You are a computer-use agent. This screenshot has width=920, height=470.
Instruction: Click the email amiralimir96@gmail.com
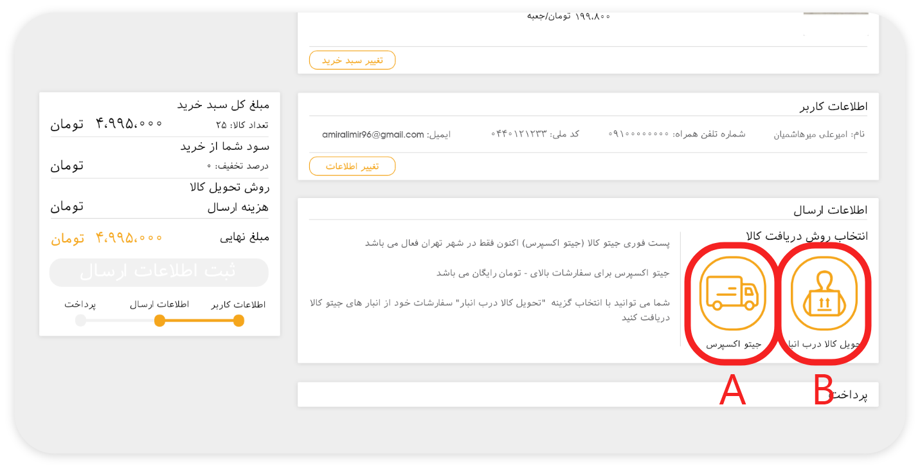pos(373,134)
